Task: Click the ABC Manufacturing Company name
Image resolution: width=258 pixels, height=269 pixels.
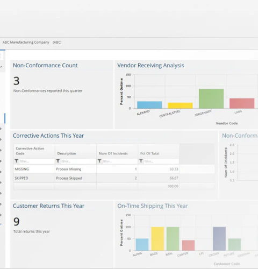Action: 26,43
